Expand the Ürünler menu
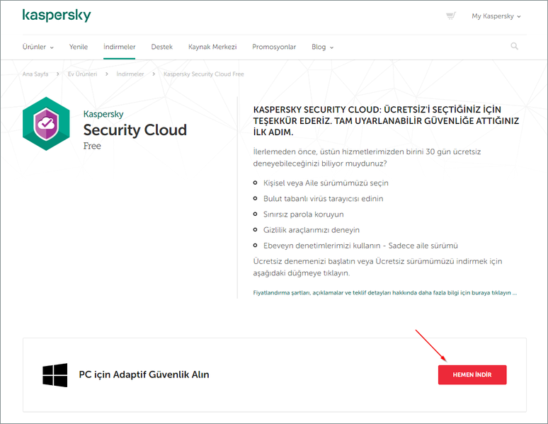The image size is (548, 424). (38, 47)
